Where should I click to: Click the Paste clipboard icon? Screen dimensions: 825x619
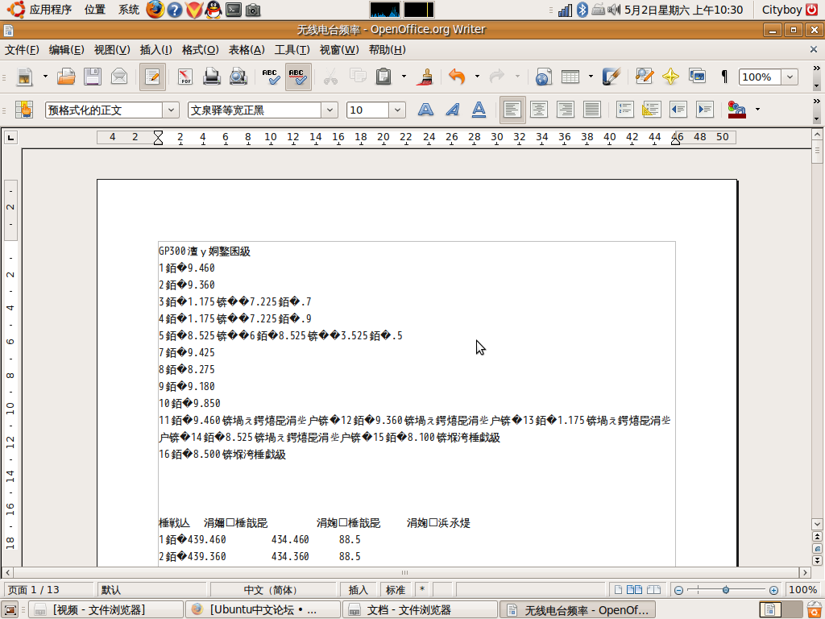pos(383,77)
